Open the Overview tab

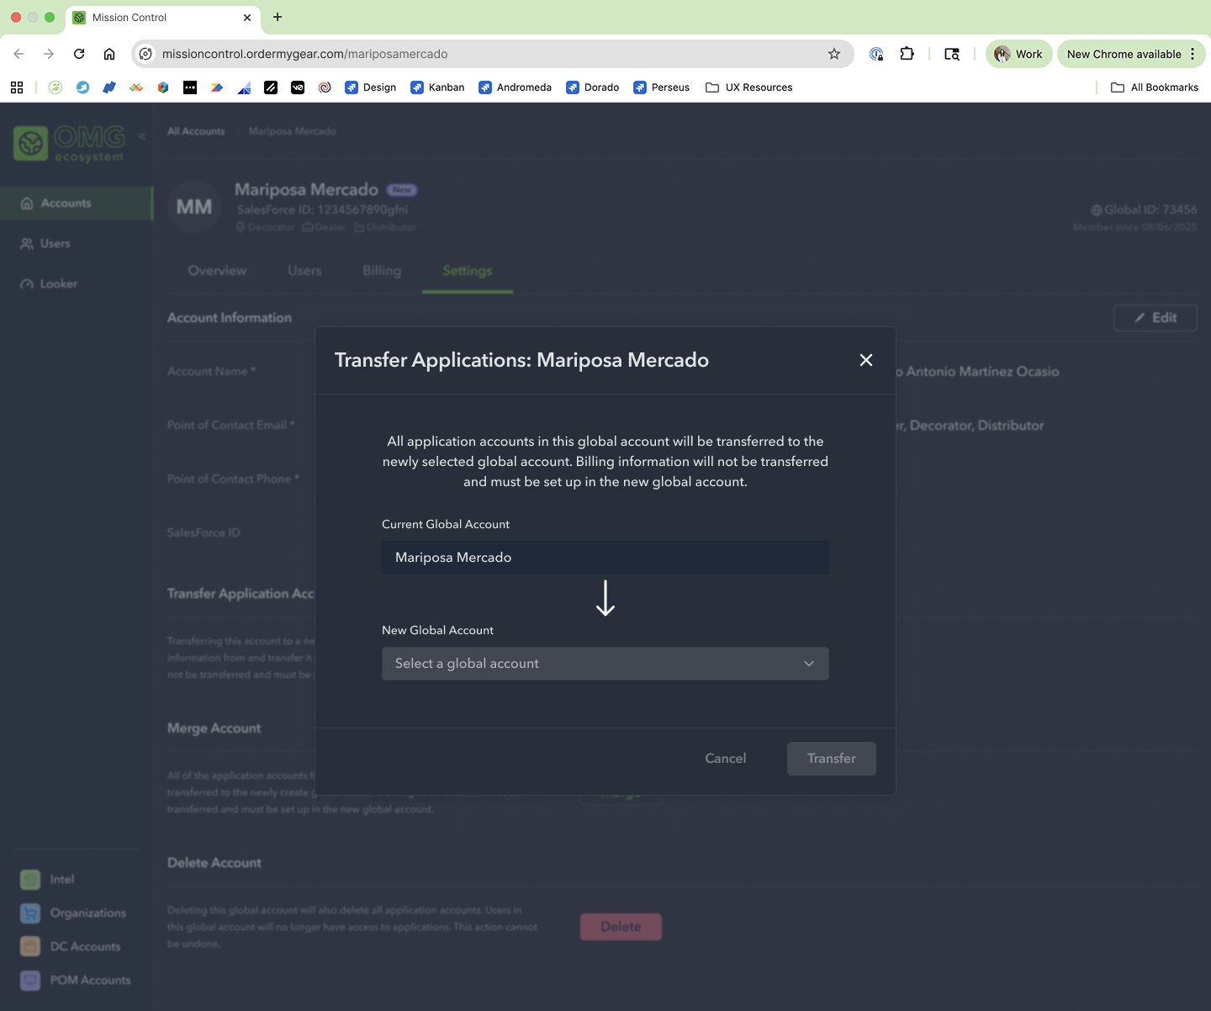[x=217, y=271]
